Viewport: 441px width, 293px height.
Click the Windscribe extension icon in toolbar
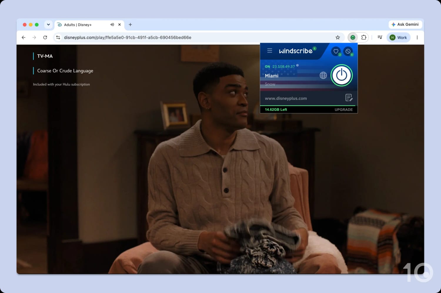353,37
